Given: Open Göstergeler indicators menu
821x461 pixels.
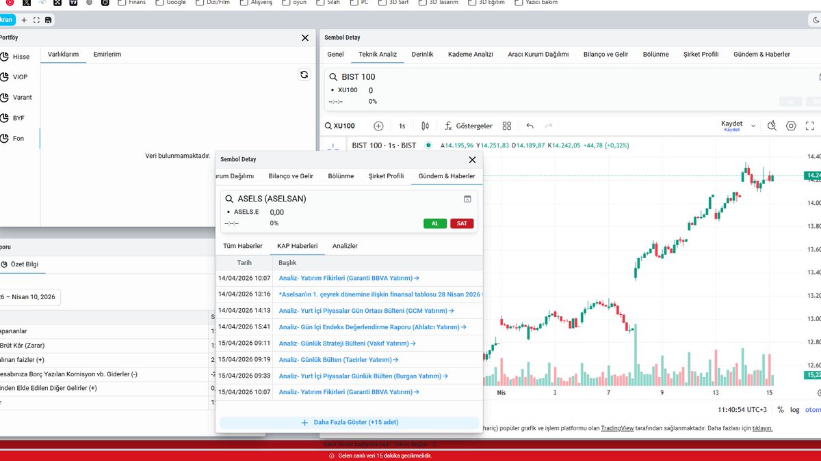Looking at the screenshot, I should pos(468,126).
